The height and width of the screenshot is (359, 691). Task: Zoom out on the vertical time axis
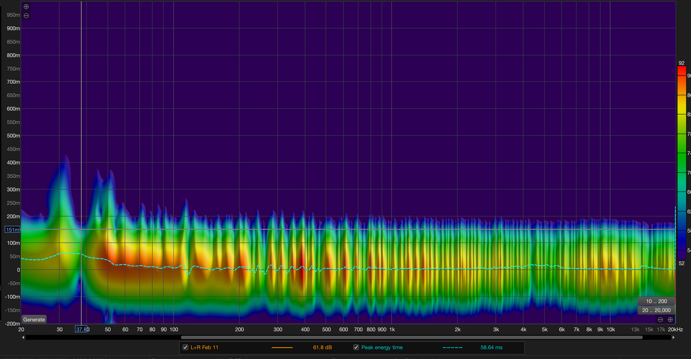pos(26,16)
